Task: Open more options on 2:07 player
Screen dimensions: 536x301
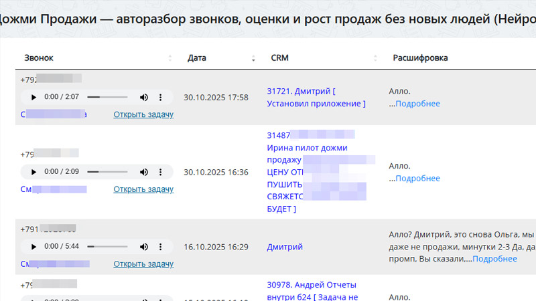Action: point(160,97)
